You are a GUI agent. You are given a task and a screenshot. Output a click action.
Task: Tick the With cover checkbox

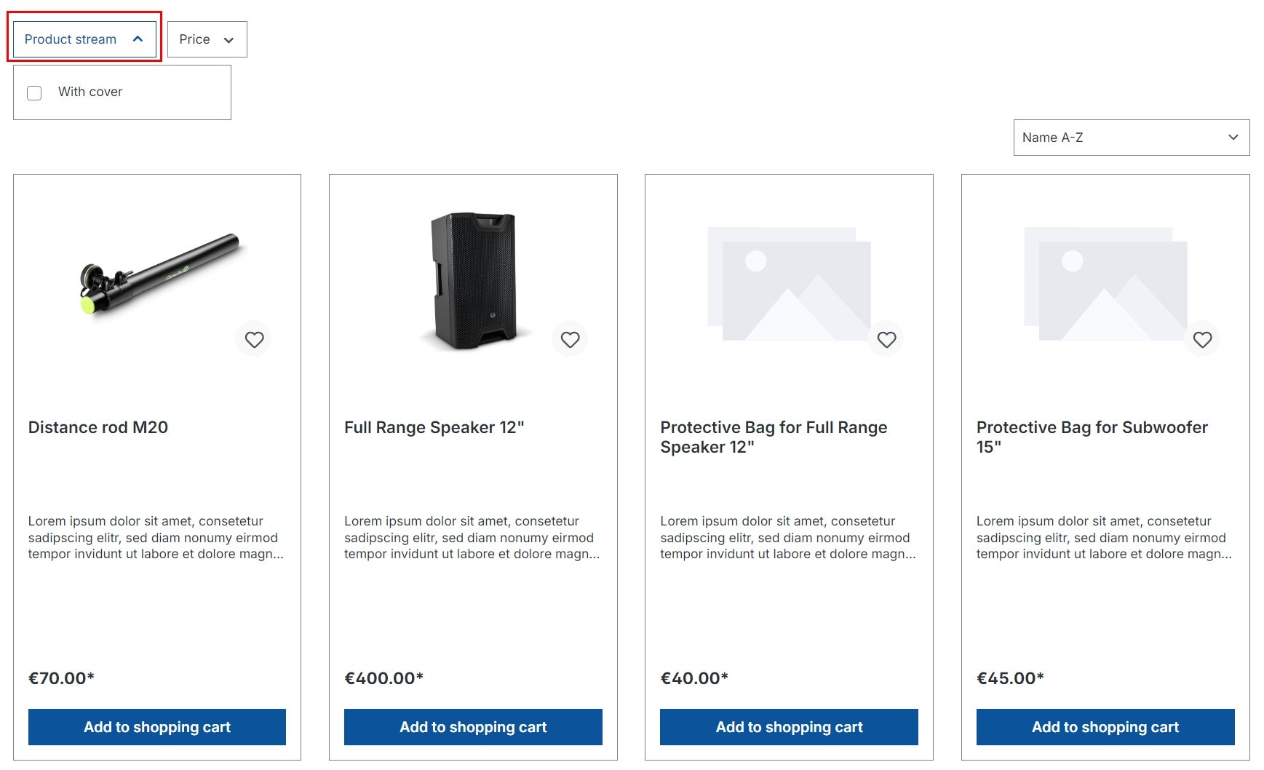pyautogui.click(x=34, y=92)
